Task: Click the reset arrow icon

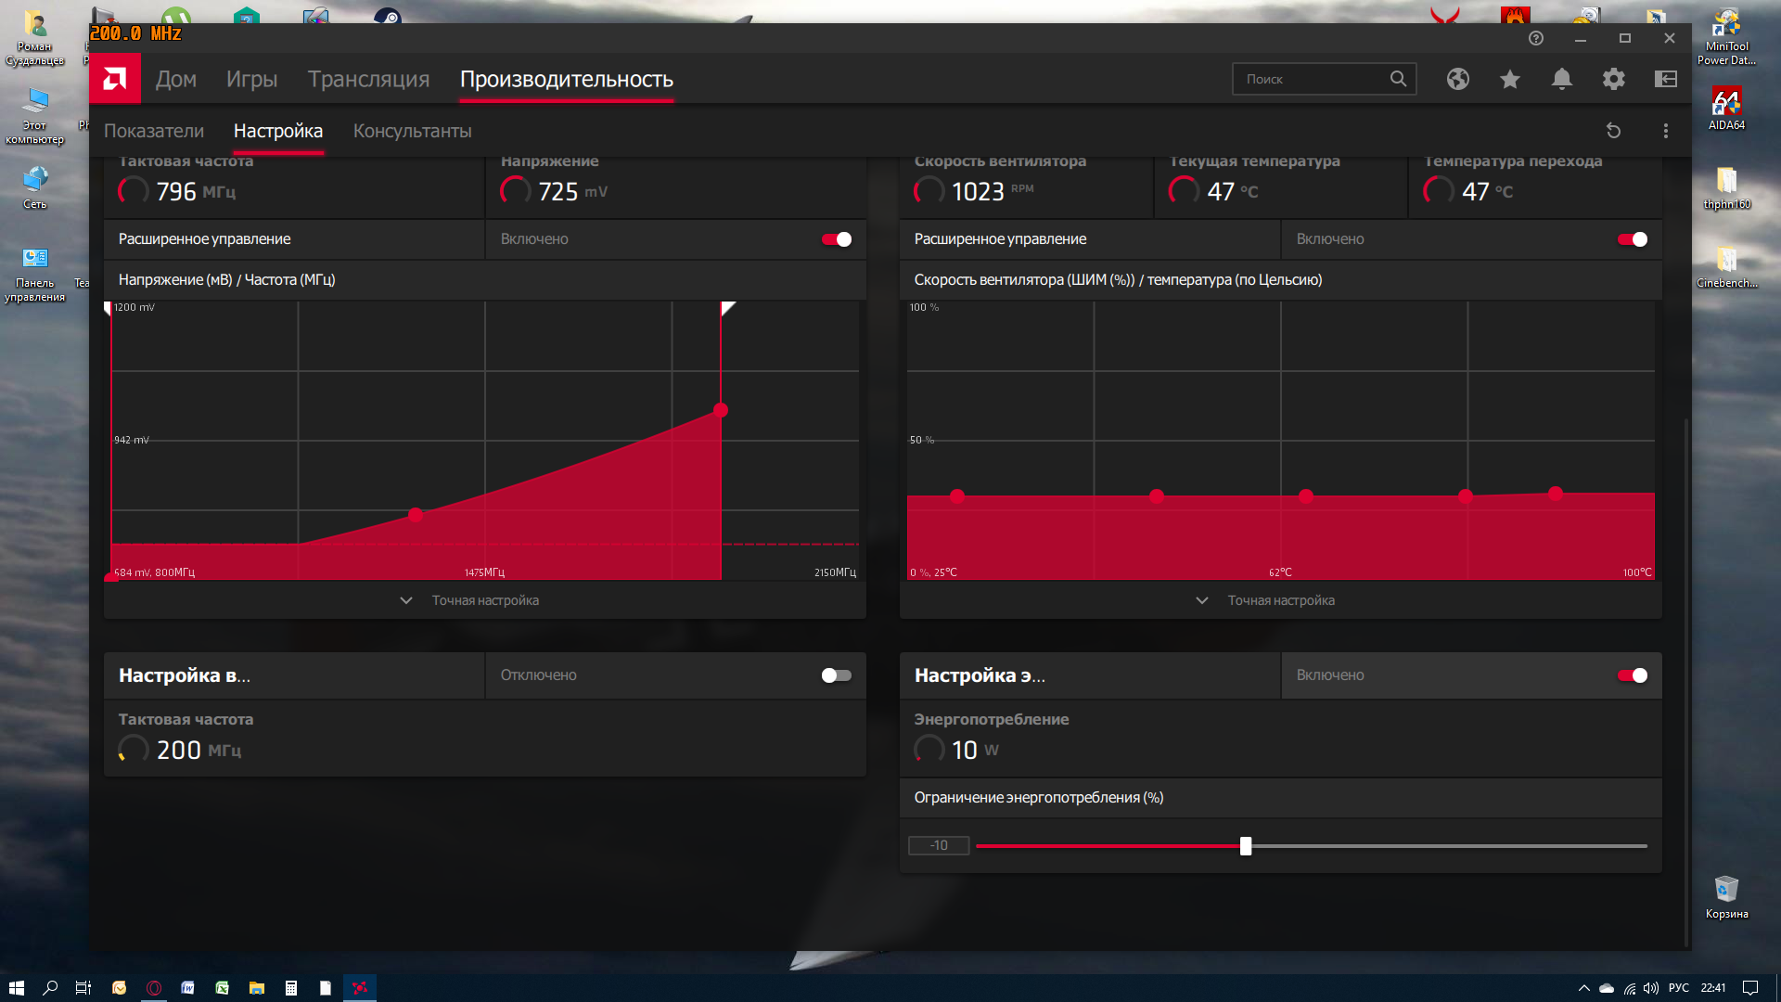Action: (1613, 131)
